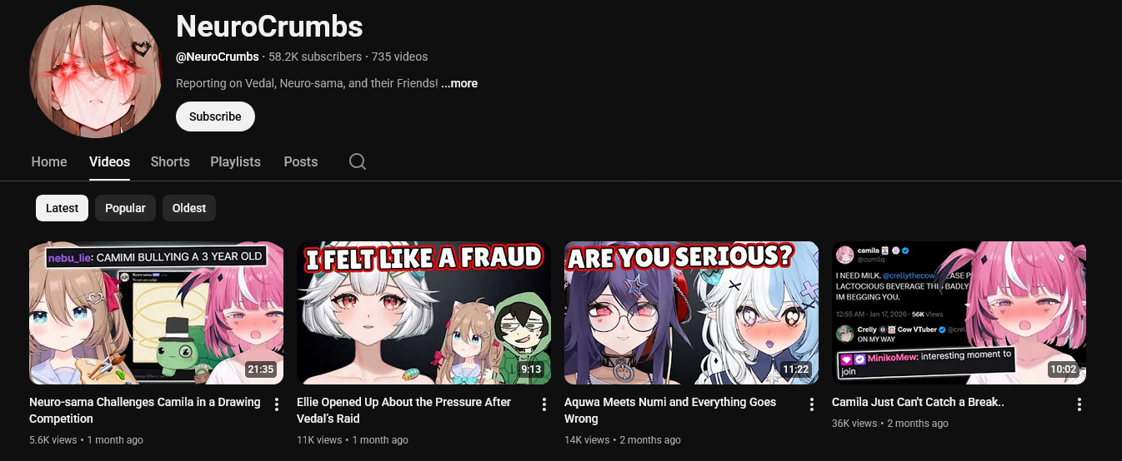This screenshot has height=461, width=1122.
Task: Search the channel with the magnifier icon
Action: click(x=358, y=161)
